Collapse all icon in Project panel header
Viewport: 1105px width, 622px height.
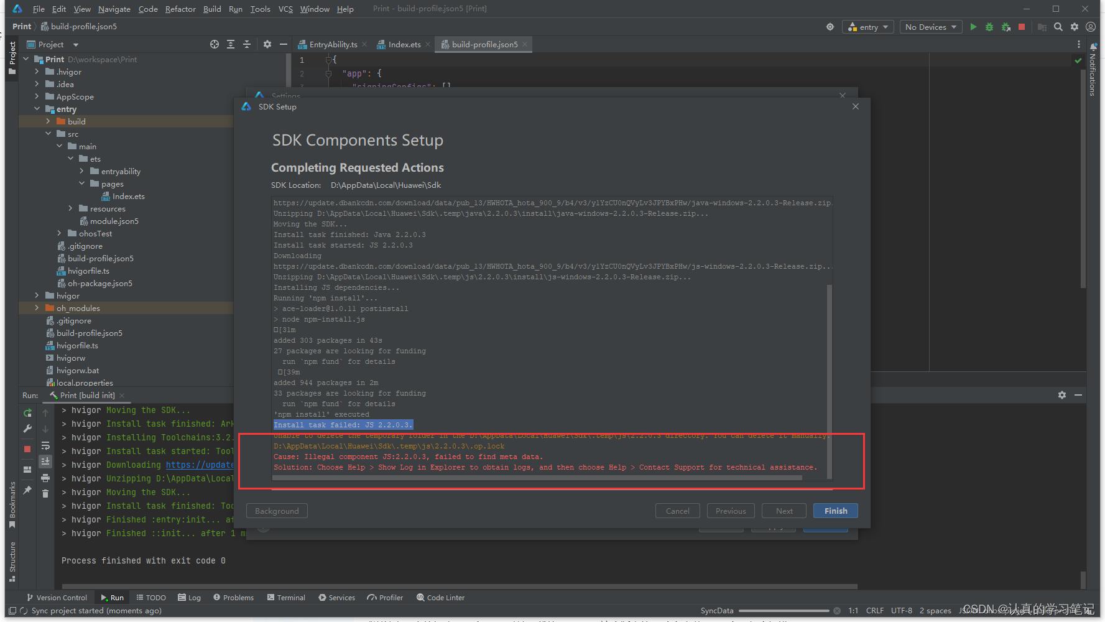[247, 44]
